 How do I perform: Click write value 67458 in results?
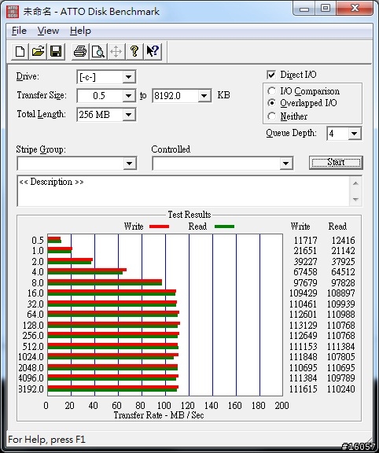coord(305,272)
